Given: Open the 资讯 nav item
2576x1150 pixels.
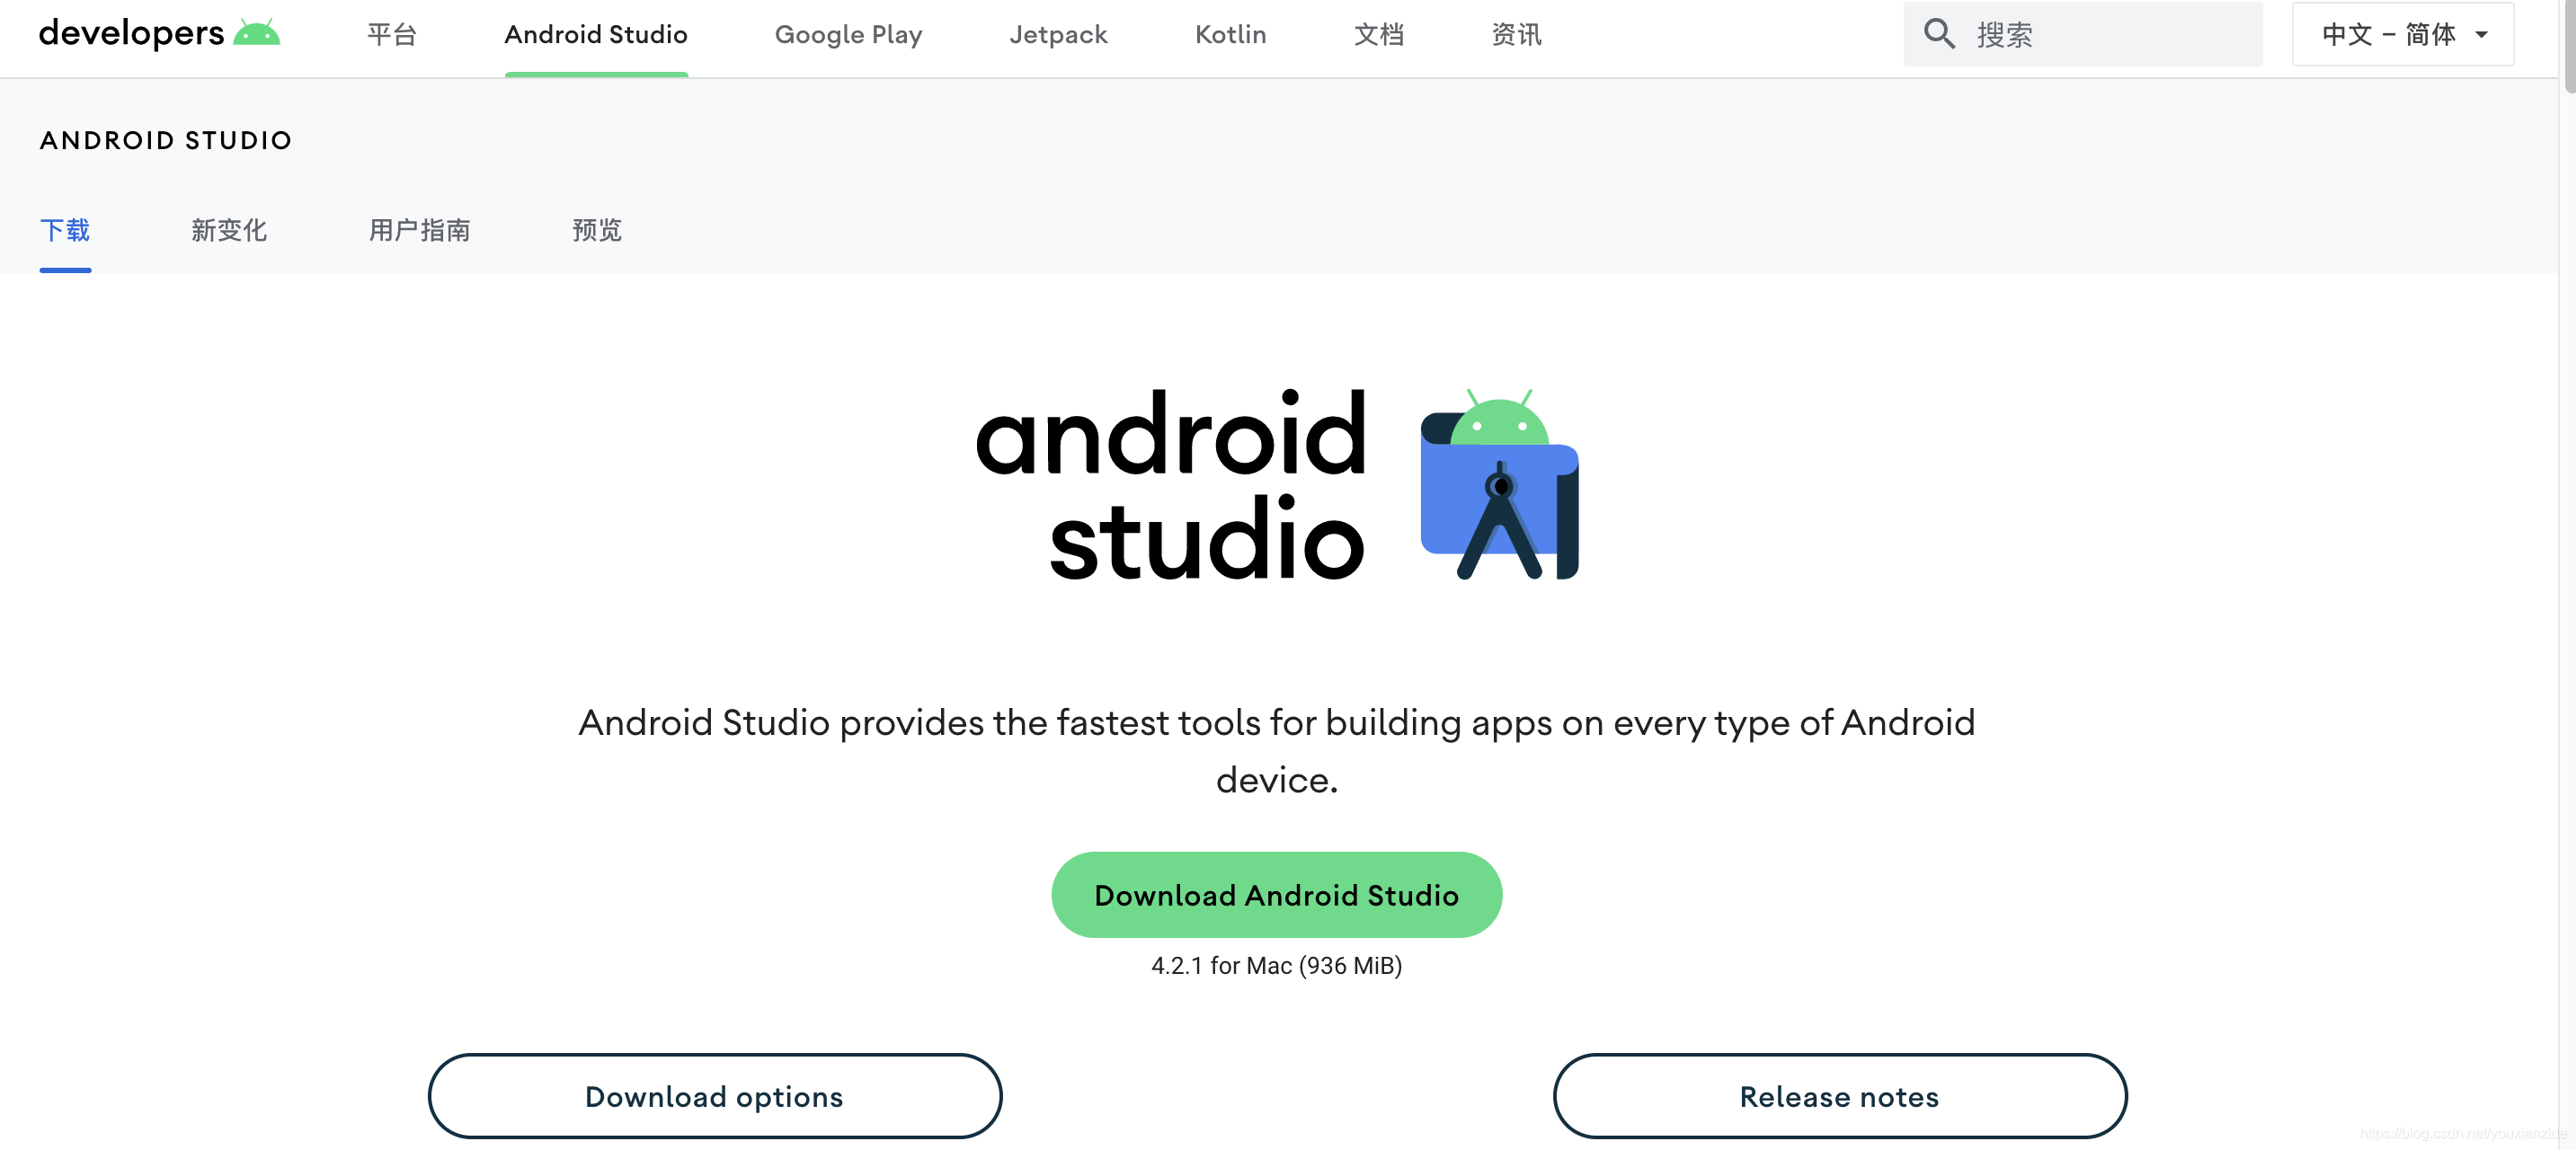Looking at the screenshot, I should 1516,34.
